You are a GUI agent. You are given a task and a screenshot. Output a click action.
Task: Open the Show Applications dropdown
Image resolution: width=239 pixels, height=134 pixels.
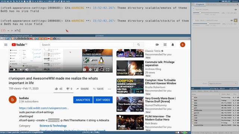pos(223,83)
